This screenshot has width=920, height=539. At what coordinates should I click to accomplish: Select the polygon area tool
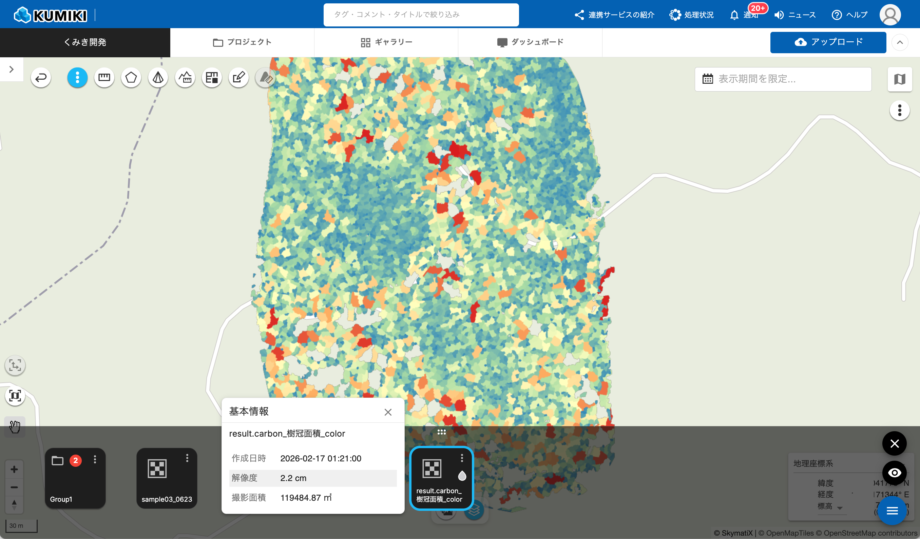[131, 77]
